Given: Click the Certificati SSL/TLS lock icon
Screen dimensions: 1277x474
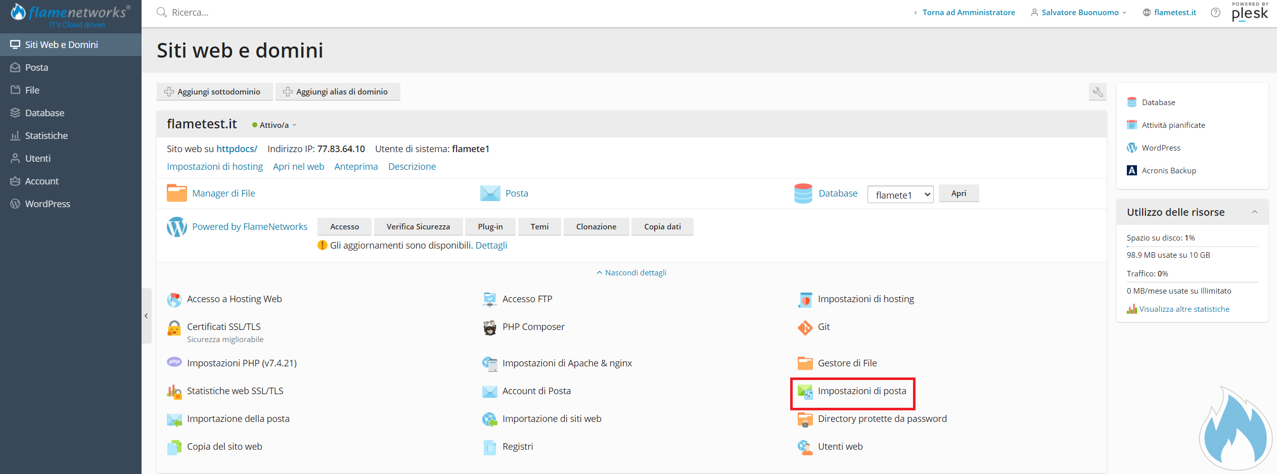Looking at the screenshot, I should pyautogui.click(x=174, y=328).
